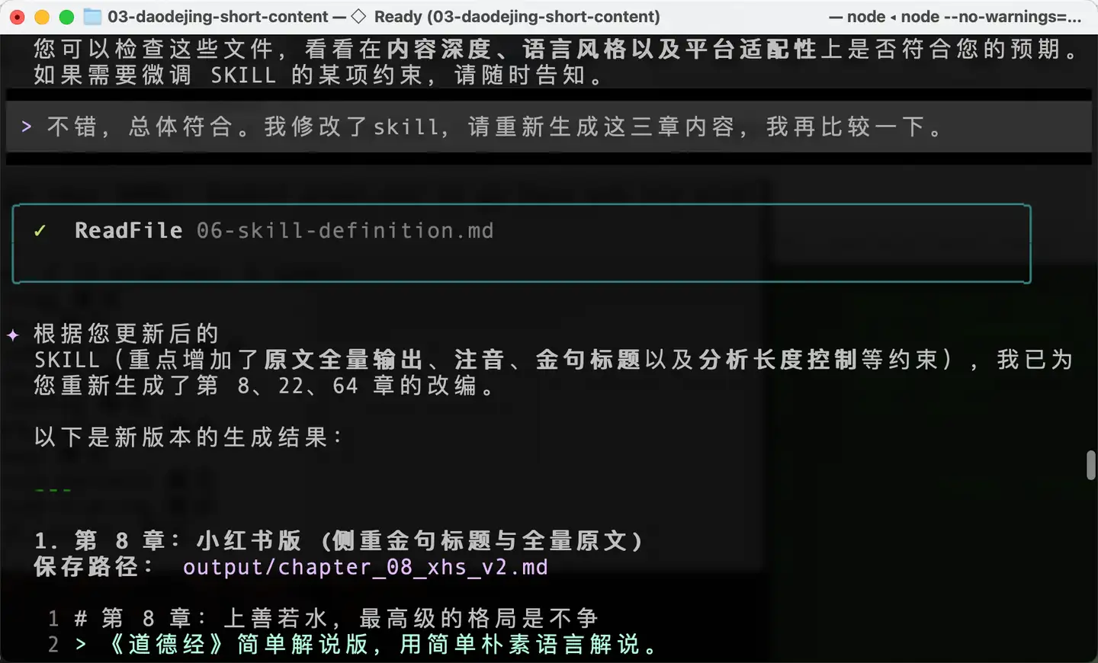Click the folder icon in the title bar
Screen dimensions: 1098x663
(x=91, y=17)
